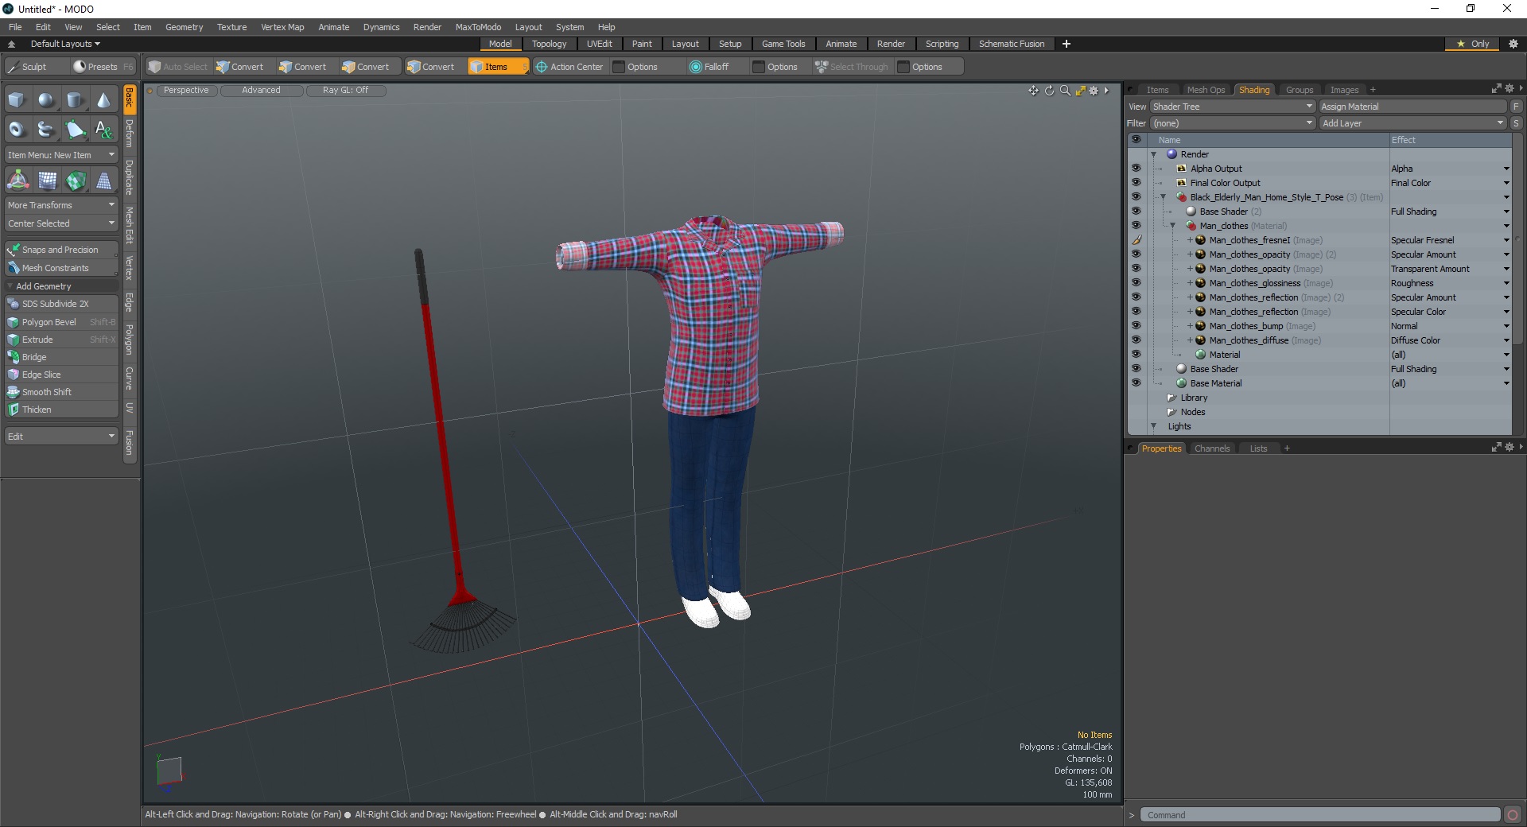This screenshot has height=827, width=1527.
Task: Activate the green checkered cube tool
Action: (76, 181)
